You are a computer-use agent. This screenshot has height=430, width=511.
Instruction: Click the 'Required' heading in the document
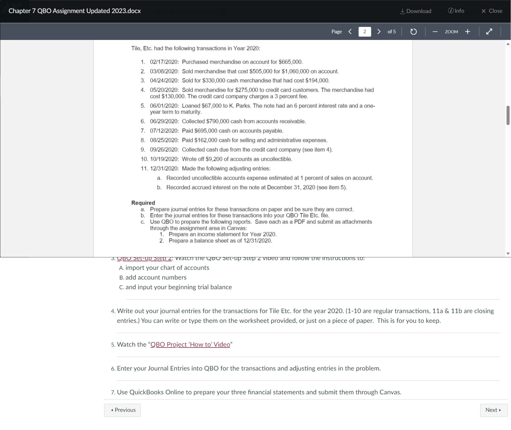[143, 203]
